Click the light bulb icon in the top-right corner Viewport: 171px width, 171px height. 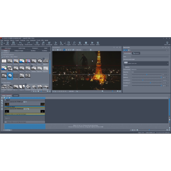[167, 43]
